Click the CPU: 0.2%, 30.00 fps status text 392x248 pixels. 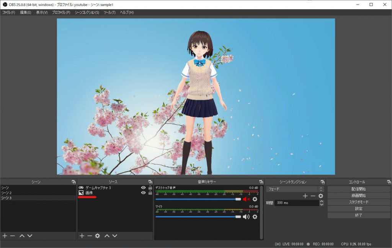pyautogui.click(x=356, y=244)
